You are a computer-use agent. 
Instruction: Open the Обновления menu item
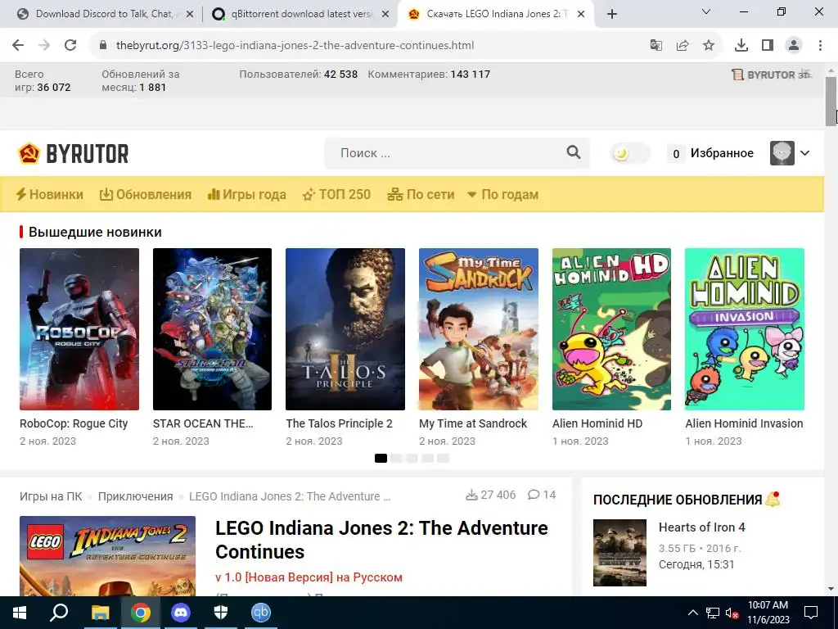click(x=146, y=194)
